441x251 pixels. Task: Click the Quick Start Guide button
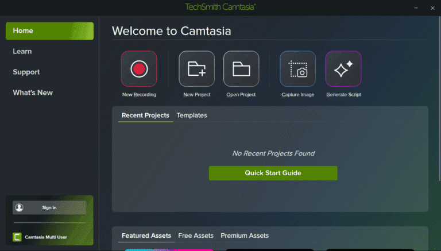(273, 173)
